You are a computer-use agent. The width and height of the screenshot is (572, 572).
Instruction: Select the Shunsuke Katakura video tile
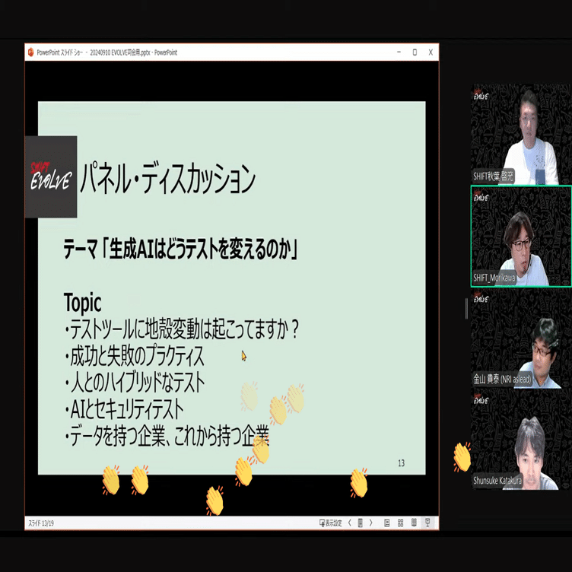click(521, 439)
